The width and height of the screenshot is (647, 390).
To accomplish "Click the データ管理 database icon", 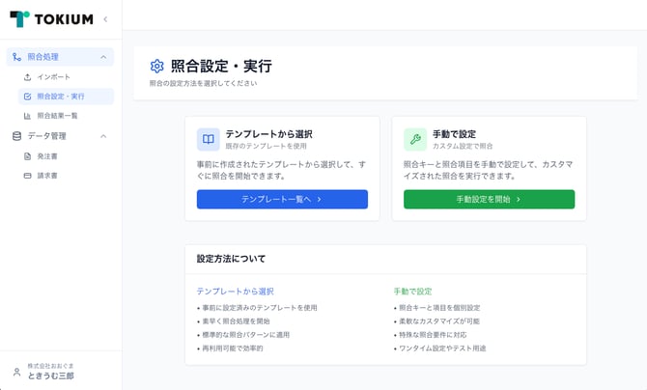I will tap(16, 136).
